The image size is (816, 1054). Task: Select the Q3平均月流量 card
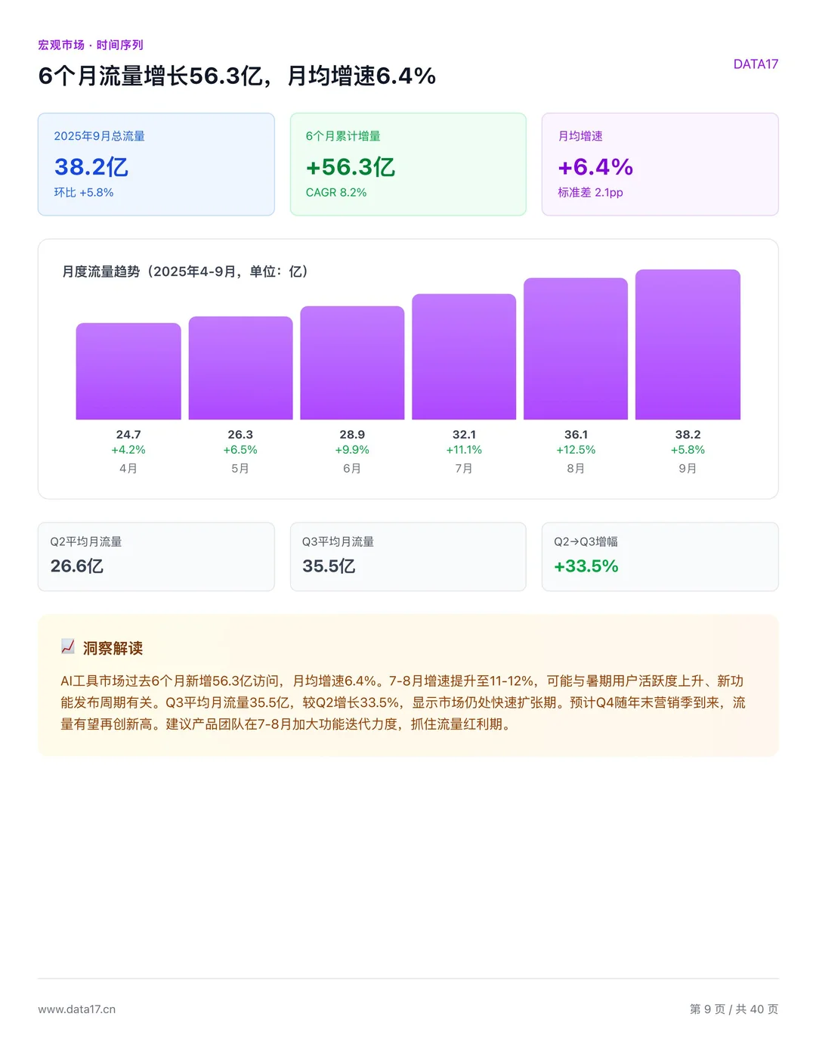pyautogui.click(x=408, y=556)
